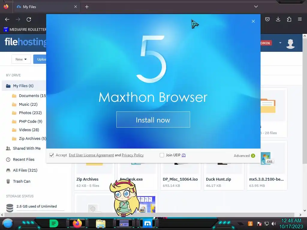Select the DP_Misc_18064.iso file
The height and width of the screenshot is (230, 307).
(181, 176)
